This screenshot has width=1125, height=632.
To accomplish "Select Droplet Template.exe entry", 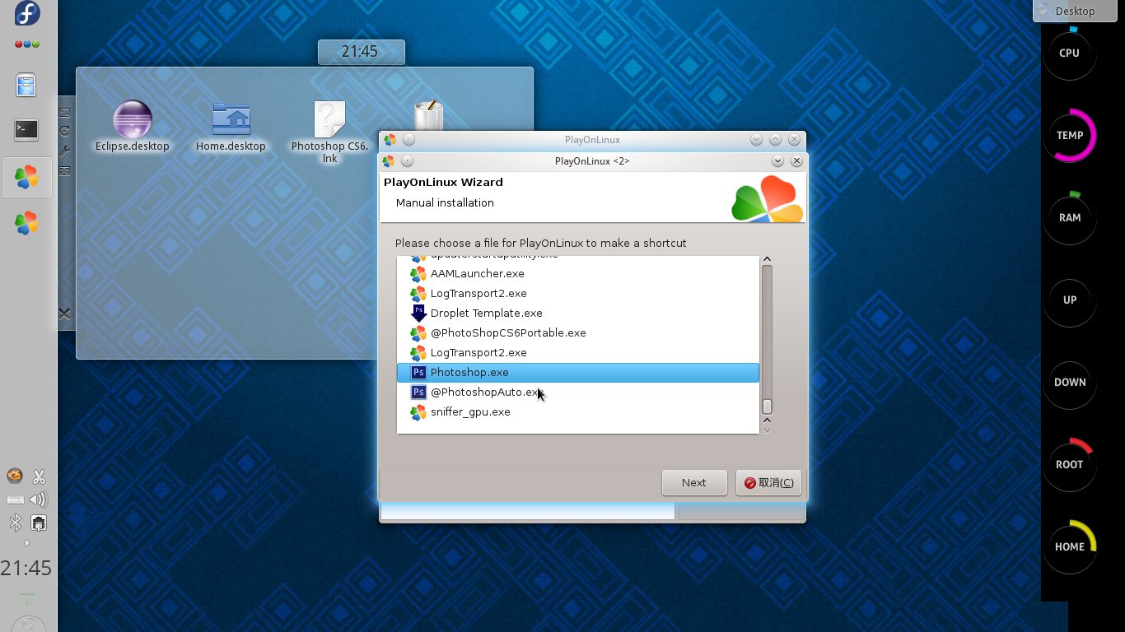I will (577, 313).
